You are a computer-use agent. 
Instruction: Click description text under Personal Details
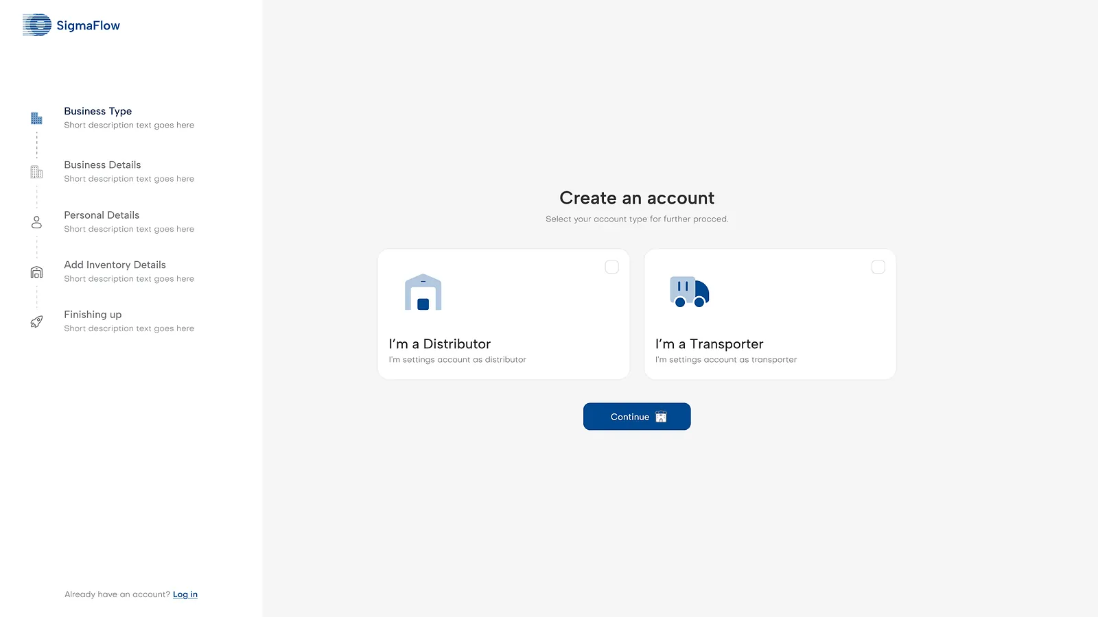pyautogui.click(x=129, y=229)
